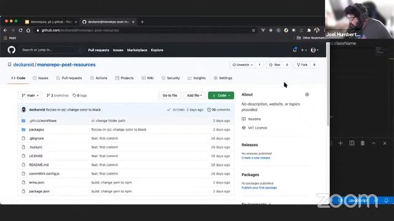Switch to the Insights tab
Screen dimensions: 394x221
pos(196,78)
